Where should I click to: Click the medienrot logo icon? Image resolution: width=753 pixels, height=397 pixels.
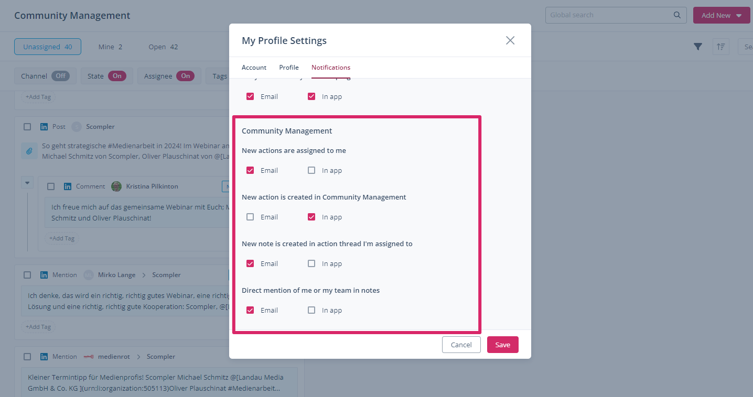(89, 357)
